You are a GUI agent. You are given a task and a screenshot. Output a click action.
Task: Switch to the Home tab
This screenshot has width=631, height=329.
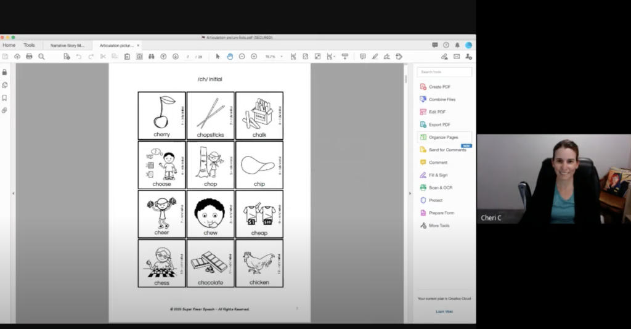pos(9,46)
